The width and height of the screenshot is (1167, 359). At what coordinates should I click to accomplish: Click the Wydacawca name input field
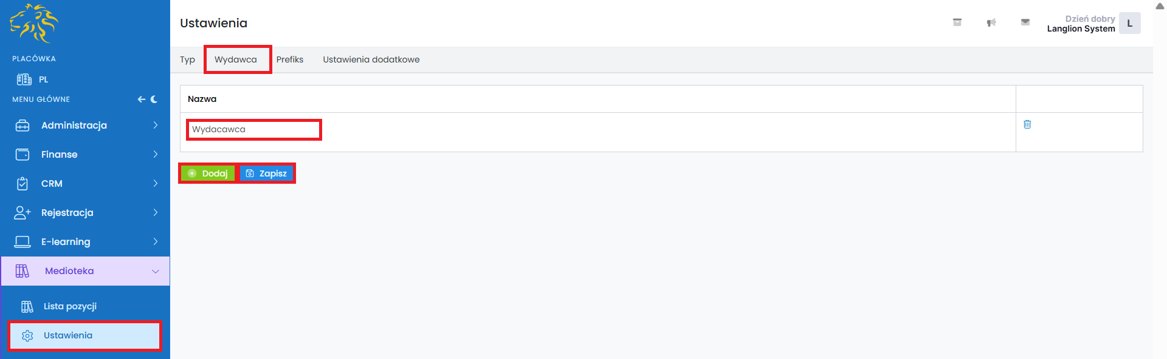tap(253, 130)
